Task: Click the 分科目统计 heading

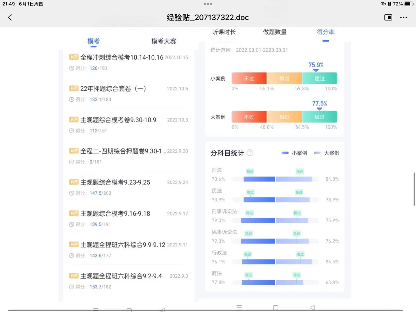Action: (x=227, y=153)
